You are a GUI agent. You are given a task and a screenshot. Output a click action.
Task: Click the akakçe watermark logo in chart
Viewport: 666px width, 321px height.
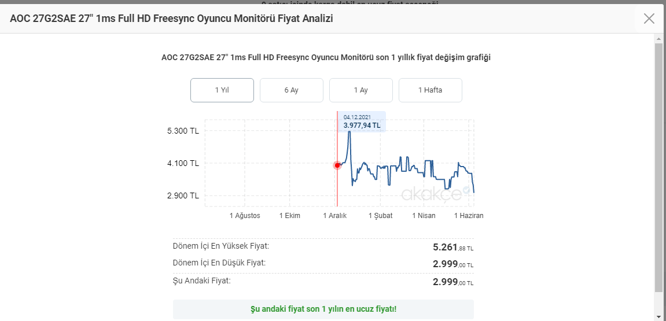(431, 194)
